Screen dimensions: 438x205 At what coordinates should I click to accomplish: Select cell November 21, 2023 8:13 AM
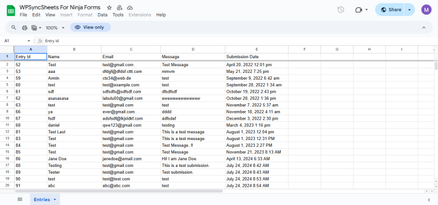pos(257,152)
